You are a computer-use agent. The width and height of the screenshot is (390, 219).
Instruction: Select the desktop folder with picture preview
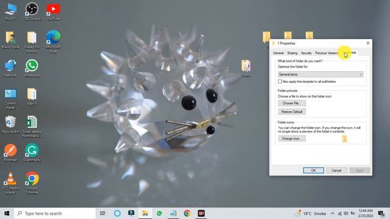[246, 68]
